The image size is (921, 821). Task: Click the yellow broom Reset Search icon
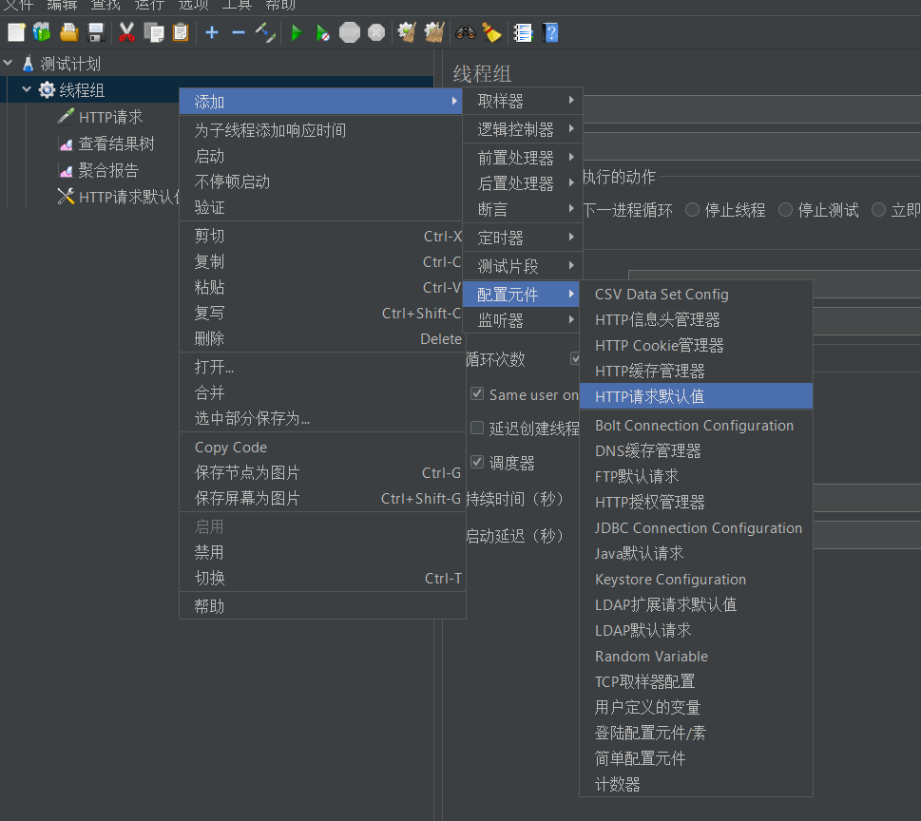491,32
